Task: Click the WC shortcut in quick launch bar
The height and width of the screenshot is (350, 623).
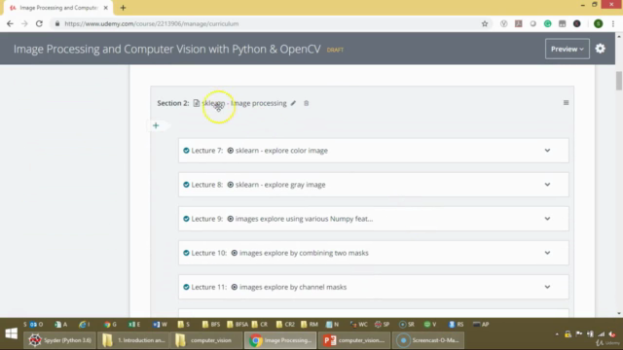Action: coord(358,324)
